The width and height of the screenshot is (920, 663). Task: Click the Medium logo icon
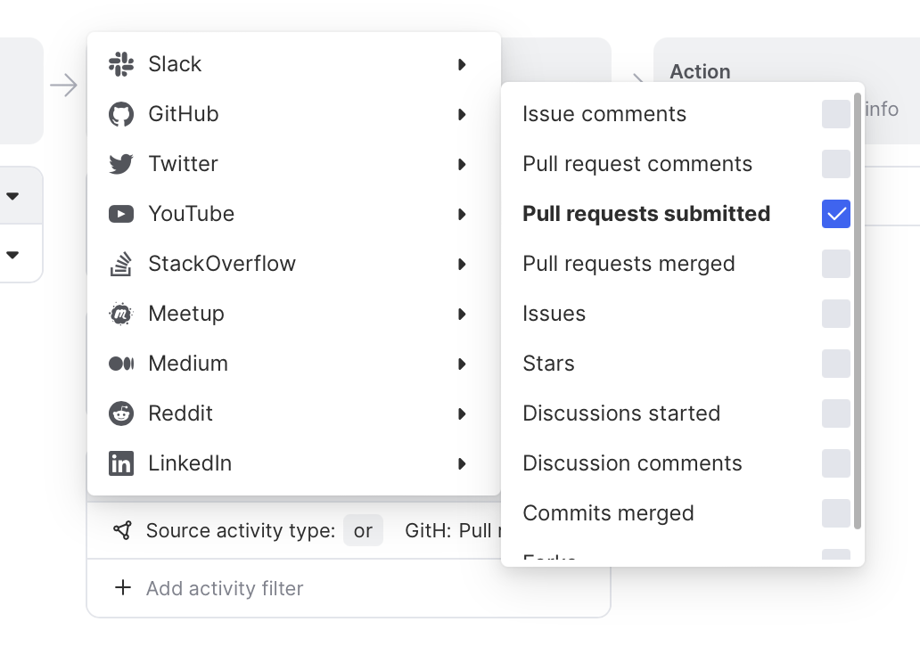120,364
